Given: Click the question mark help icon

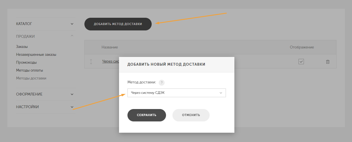Looking at the screenshot, I should point(162,83).
